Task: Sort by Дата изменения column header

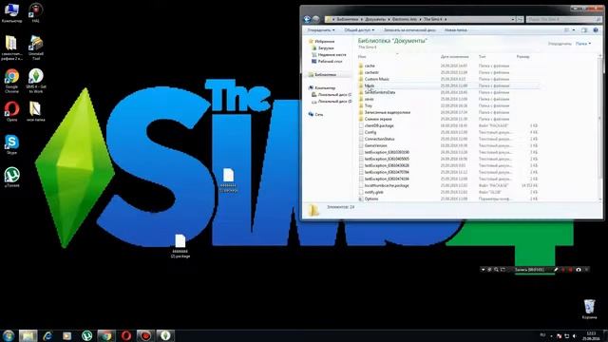Action: [454, 57]
